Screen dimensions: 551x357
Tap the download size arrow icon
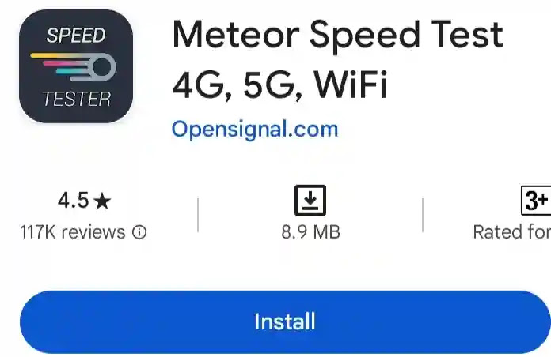coord(310,201)
